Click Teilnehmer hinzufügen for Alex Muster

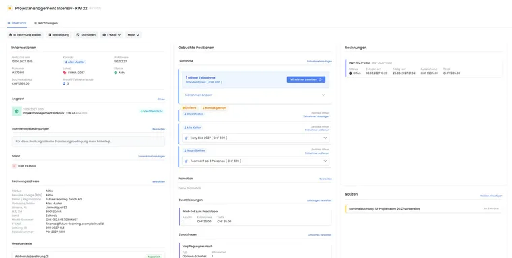316,116
